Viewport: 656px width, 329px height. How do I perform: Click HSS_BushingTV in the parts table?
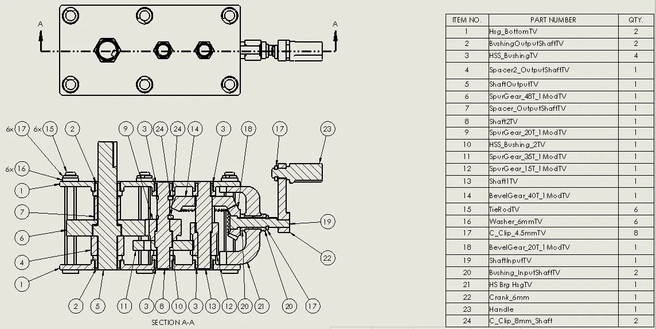pyautogui.click(x=553, y=56)
